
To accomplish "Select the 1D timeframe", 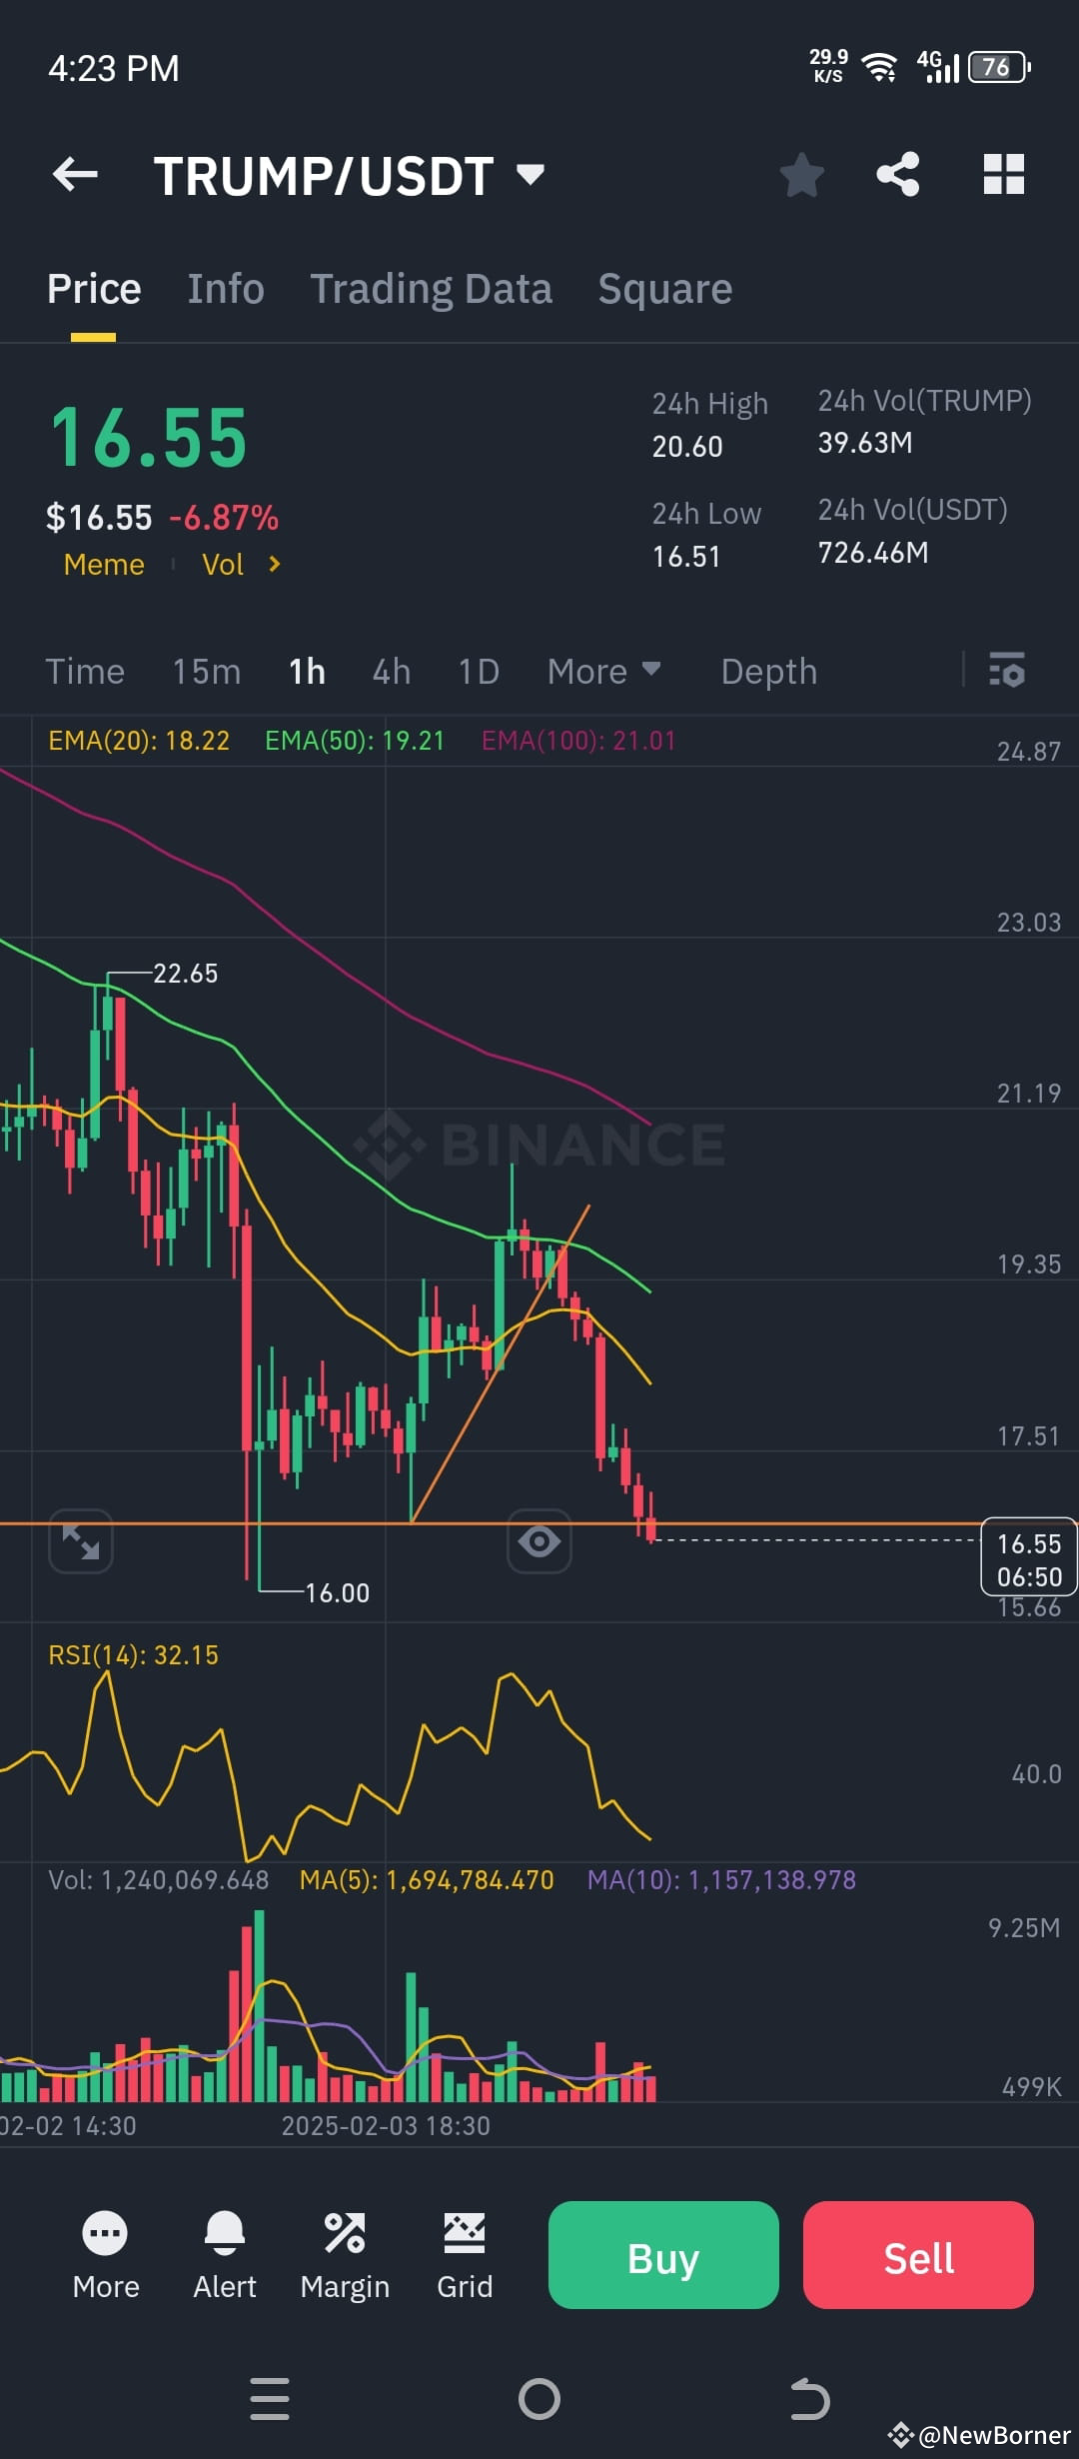I will [479, 671].
